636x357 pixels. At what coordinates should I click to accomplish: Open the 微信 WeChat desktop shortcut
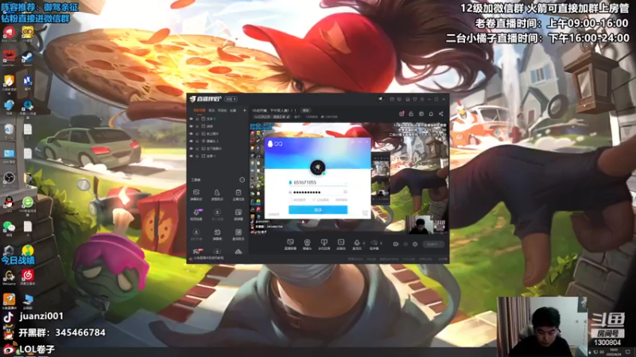point(9,228)
